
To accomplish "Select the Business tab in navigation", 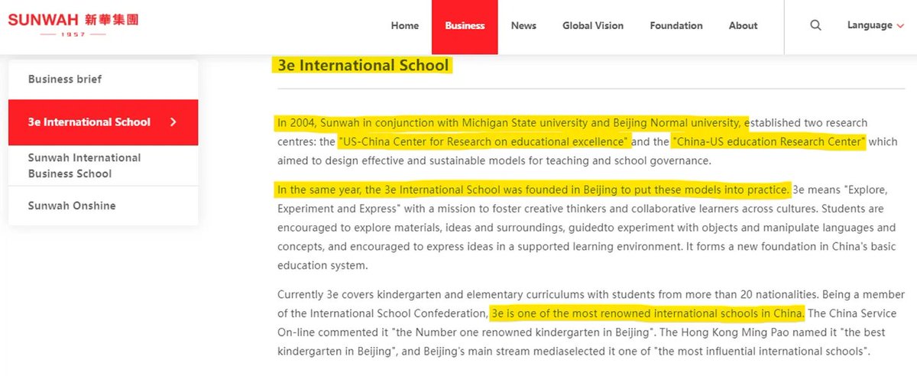I will coord(465,25).
